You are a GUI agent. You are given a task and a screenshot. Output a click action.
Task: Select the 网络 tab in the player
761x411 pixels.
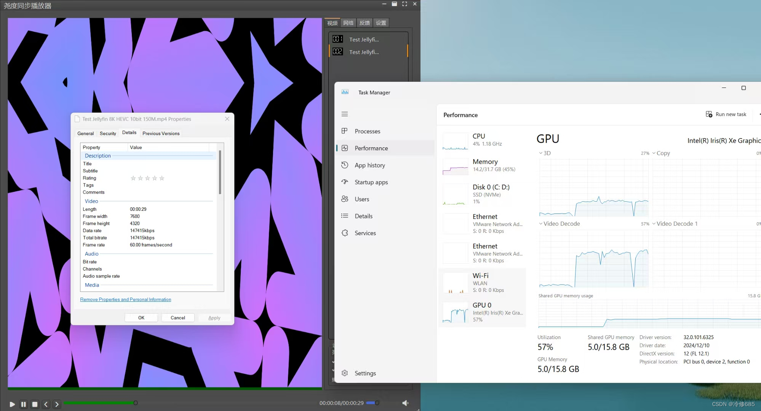[348, 23]
